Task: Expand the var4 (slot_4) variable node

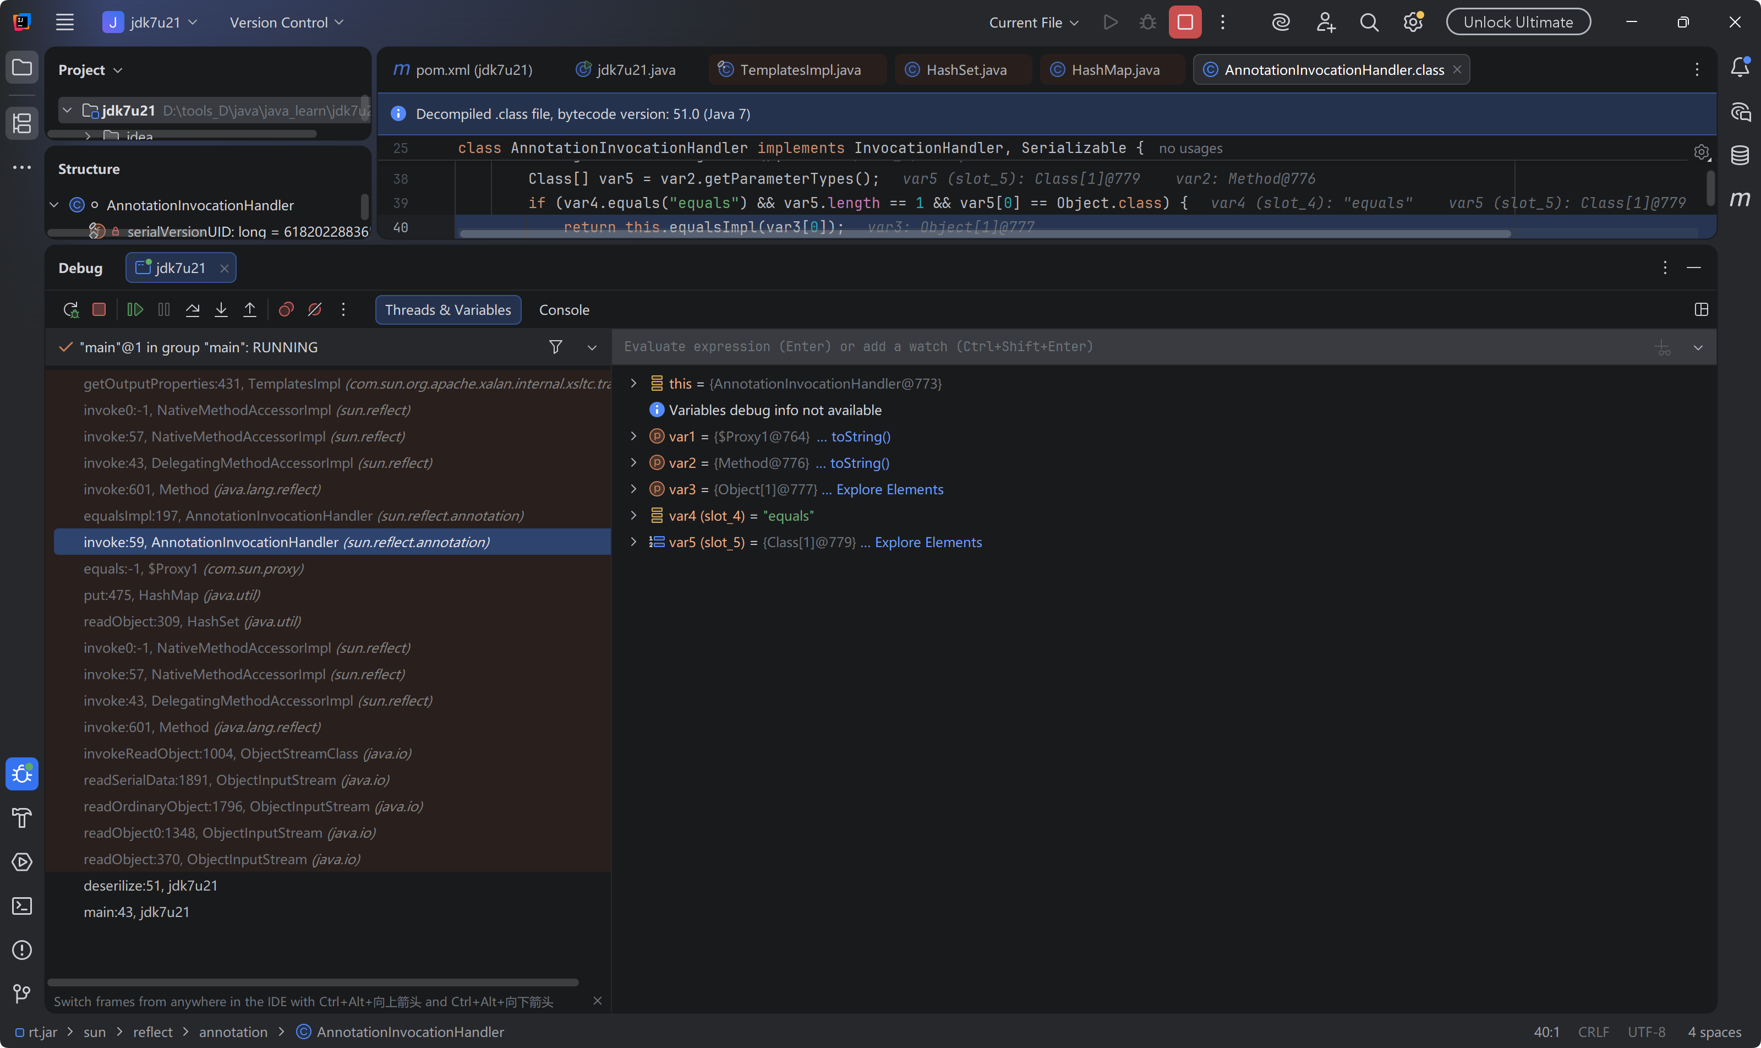Action: [x=633, y=516]
